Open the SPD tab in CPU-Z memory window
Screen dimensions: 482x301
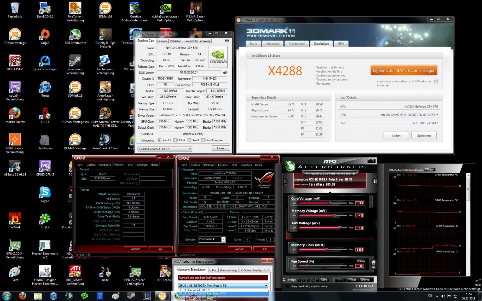[130, 165]
